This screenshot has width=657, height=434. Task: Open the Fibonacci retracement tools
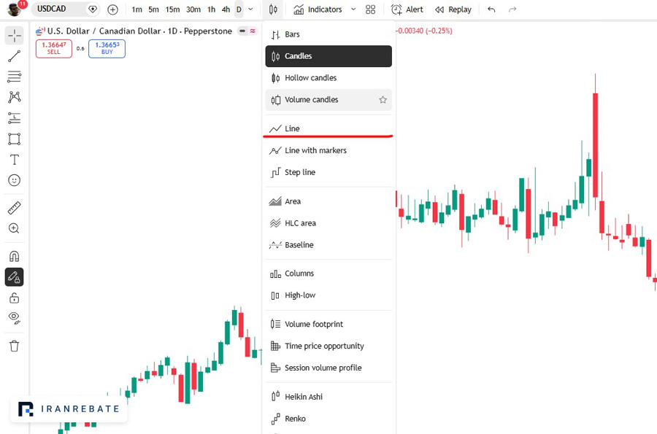point(15,77)
